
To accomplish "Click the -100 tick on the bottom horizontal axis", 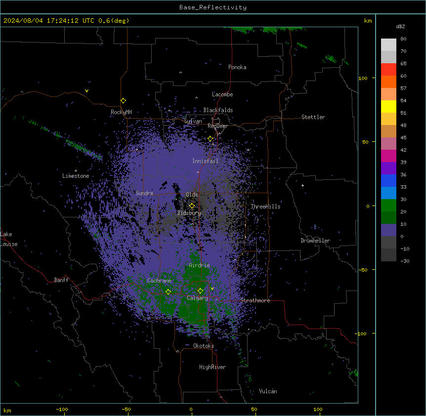I will pyautogui.click(x=62, y=410).
